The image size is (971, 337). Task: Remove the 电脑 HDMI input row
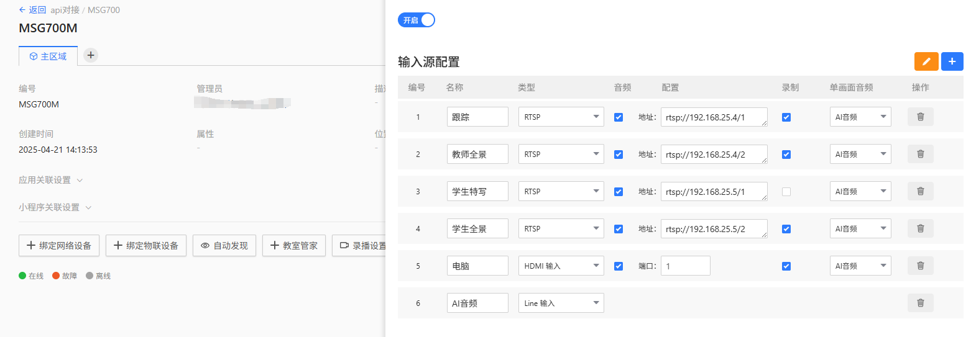click(x=920, y=266)
